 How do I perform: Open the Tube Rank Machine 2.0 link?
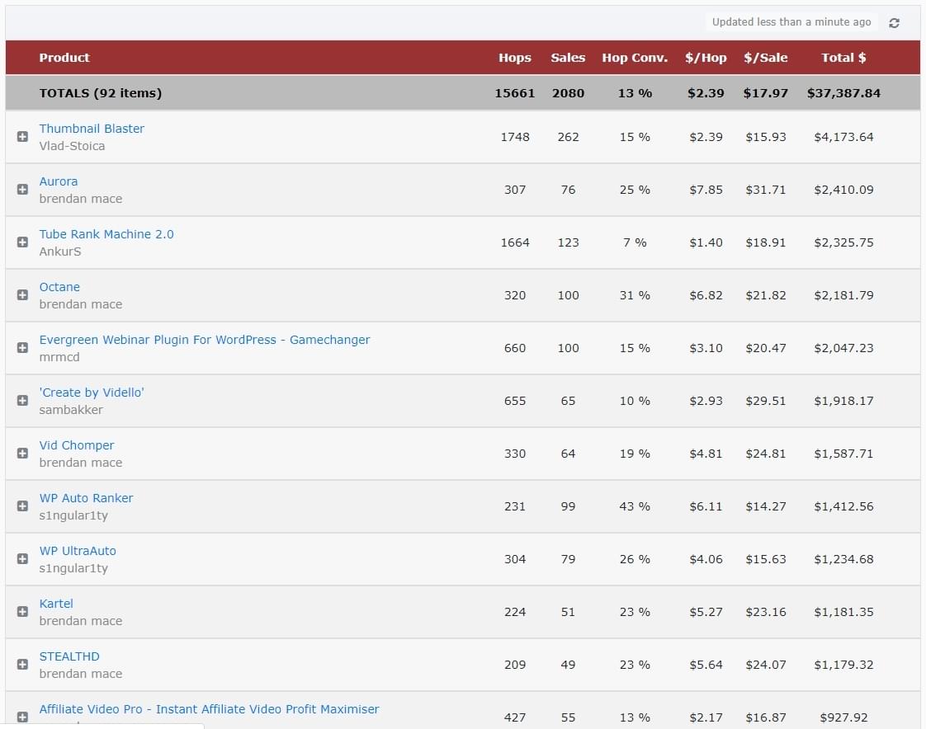pyautogui.click(x=106, y=234)
